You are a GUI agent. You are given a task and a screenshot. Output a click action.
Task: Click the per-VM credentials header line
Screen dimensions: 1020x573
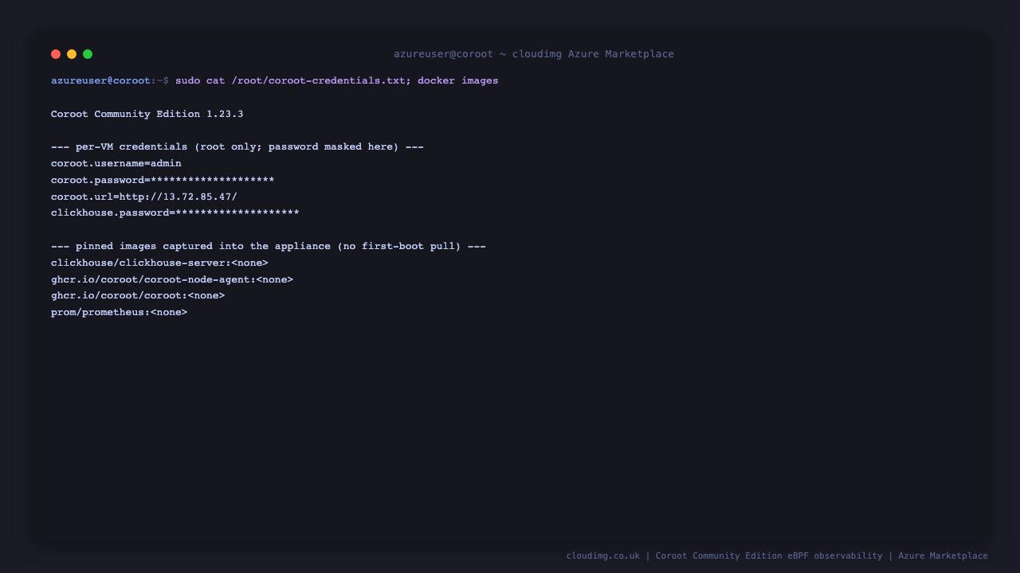click(237, 147)
